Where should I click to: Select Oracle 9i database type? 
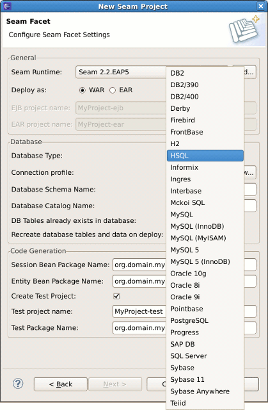point(205,297)
